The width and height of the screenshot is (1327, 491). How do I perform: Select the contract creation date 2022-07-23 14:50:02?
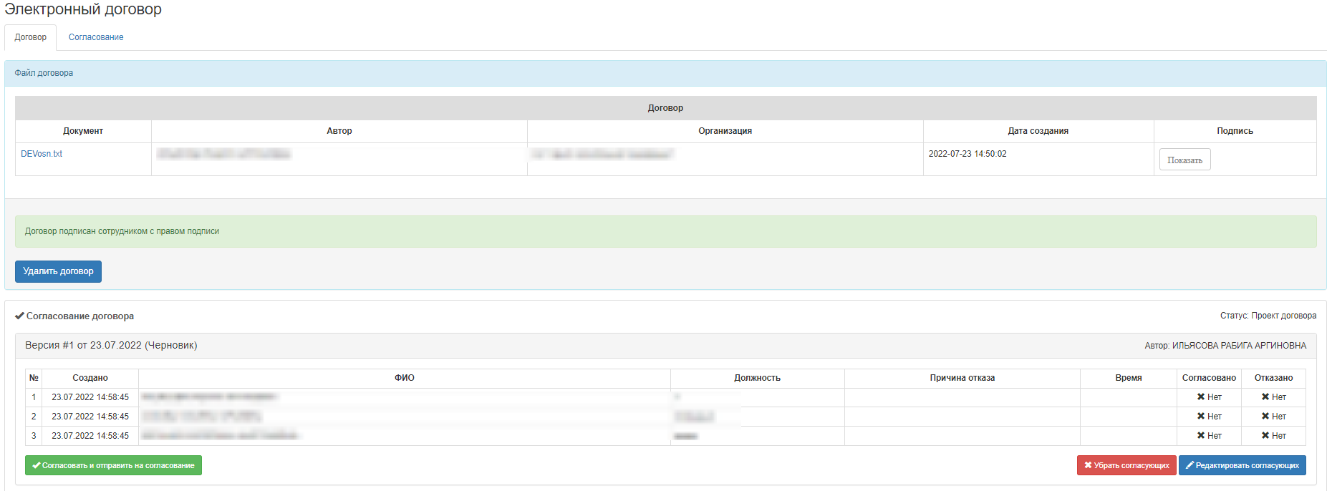tap(967, 154)
